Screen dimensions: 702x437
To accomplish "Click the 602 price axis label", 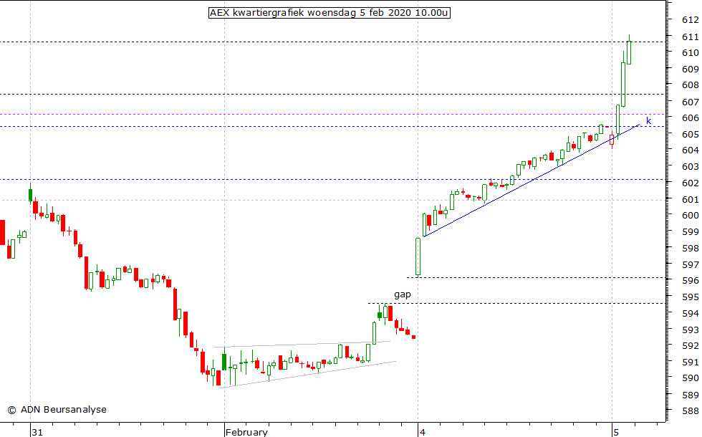I will (x=690, y=183).
